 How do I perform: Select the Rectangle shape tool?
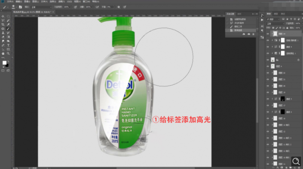[x=8, y=49]
